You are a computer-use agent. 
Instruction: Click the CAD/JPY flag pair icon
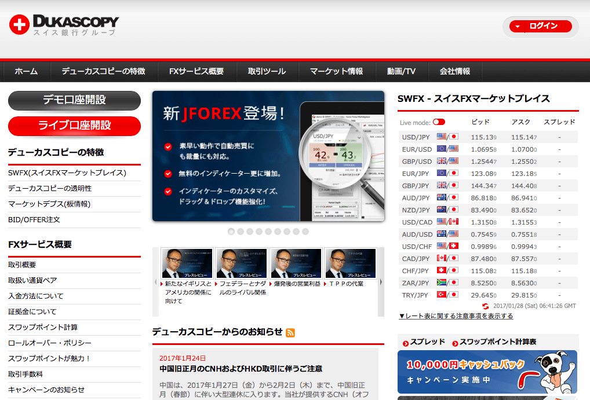pyautogui.click(x=447, y=258)
